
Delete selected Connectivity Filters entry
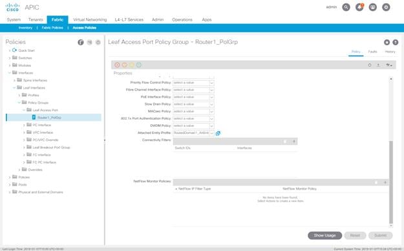coord(285,142)
